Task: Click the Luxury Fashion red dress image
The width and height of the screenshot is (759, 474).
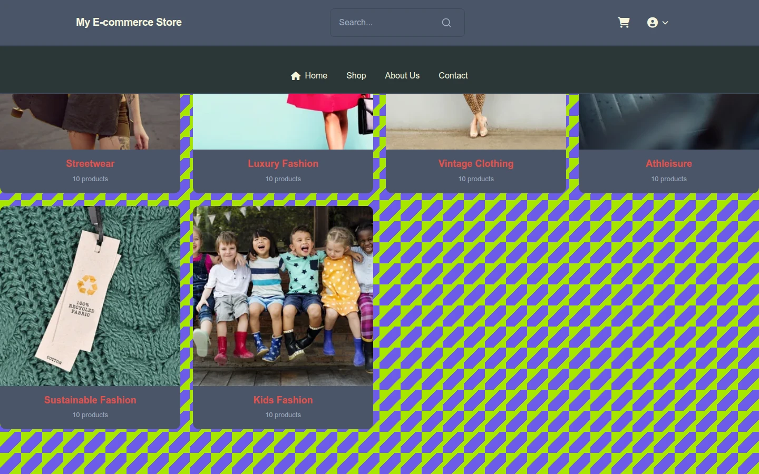Action: [x=283, y=122]
